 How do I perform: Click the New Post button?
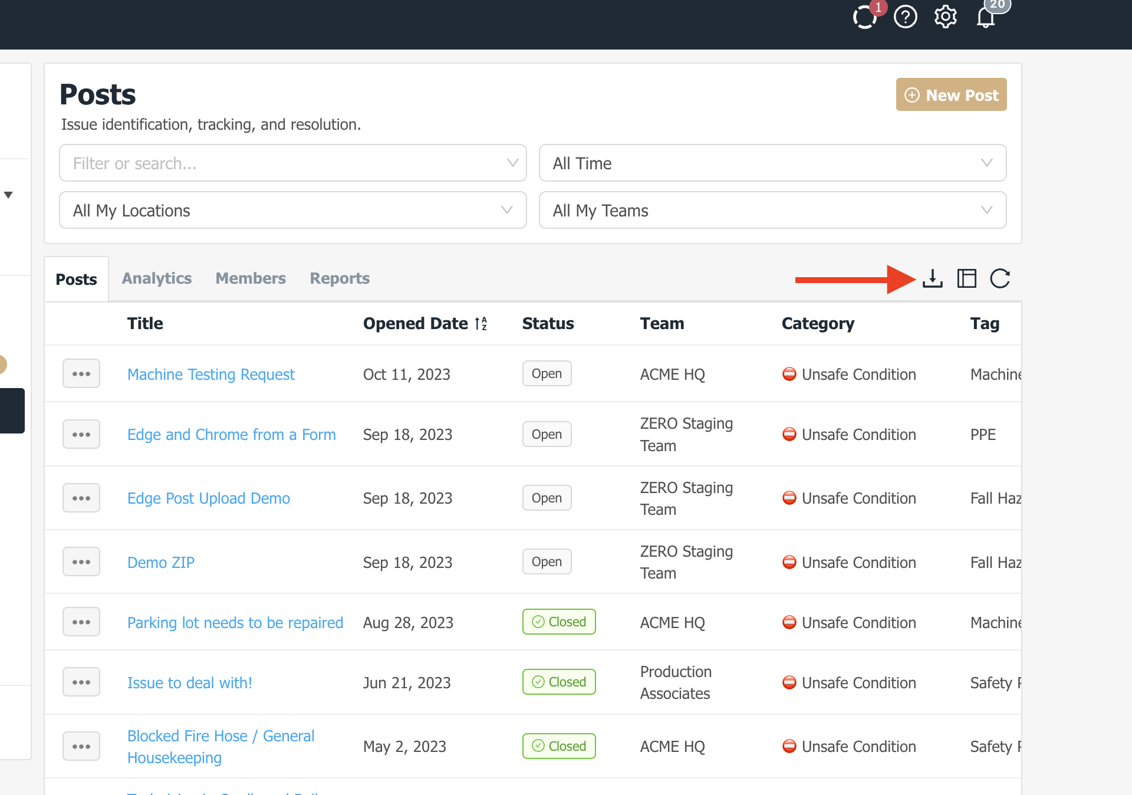[x=951, y=95]
